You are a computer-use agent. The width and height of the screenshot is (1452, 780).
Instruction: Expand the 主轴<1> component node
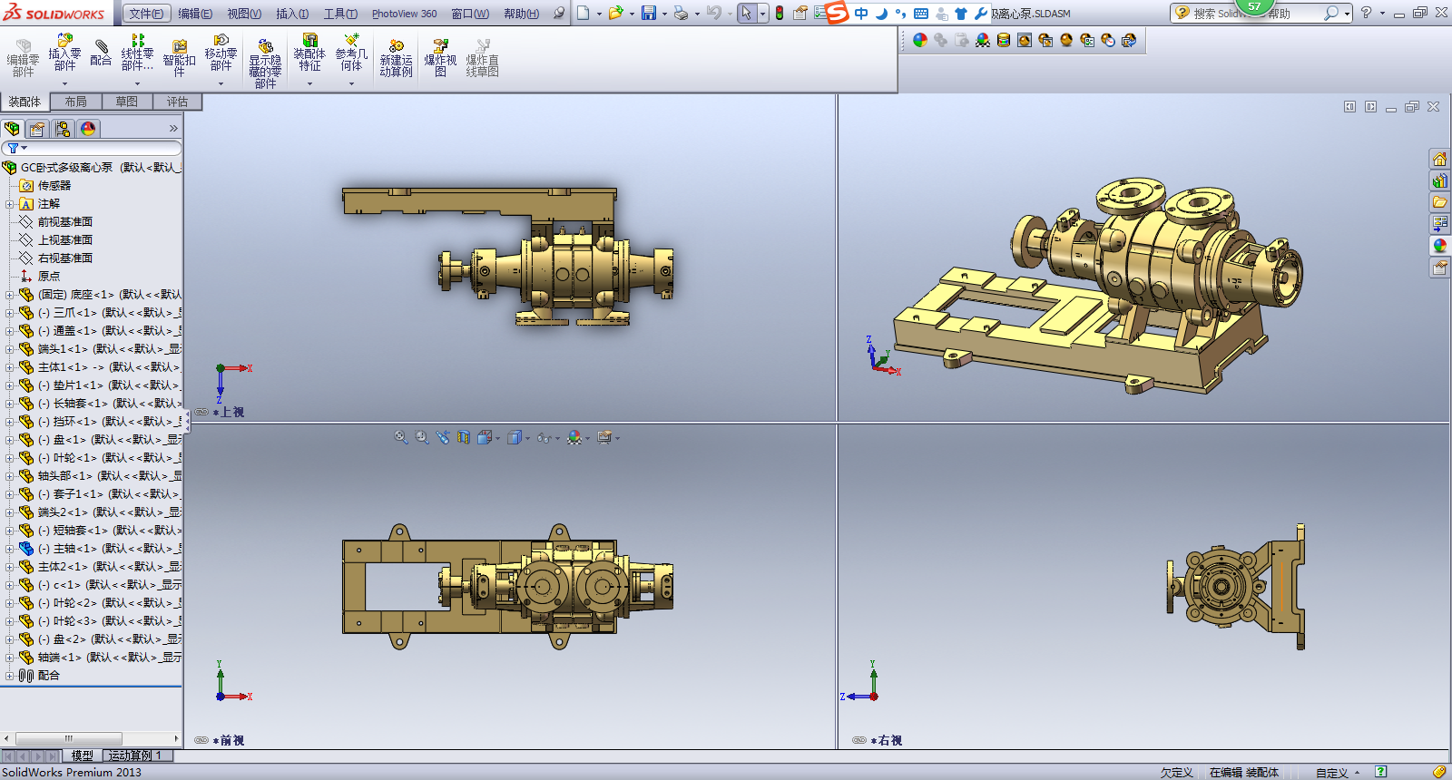9,549
